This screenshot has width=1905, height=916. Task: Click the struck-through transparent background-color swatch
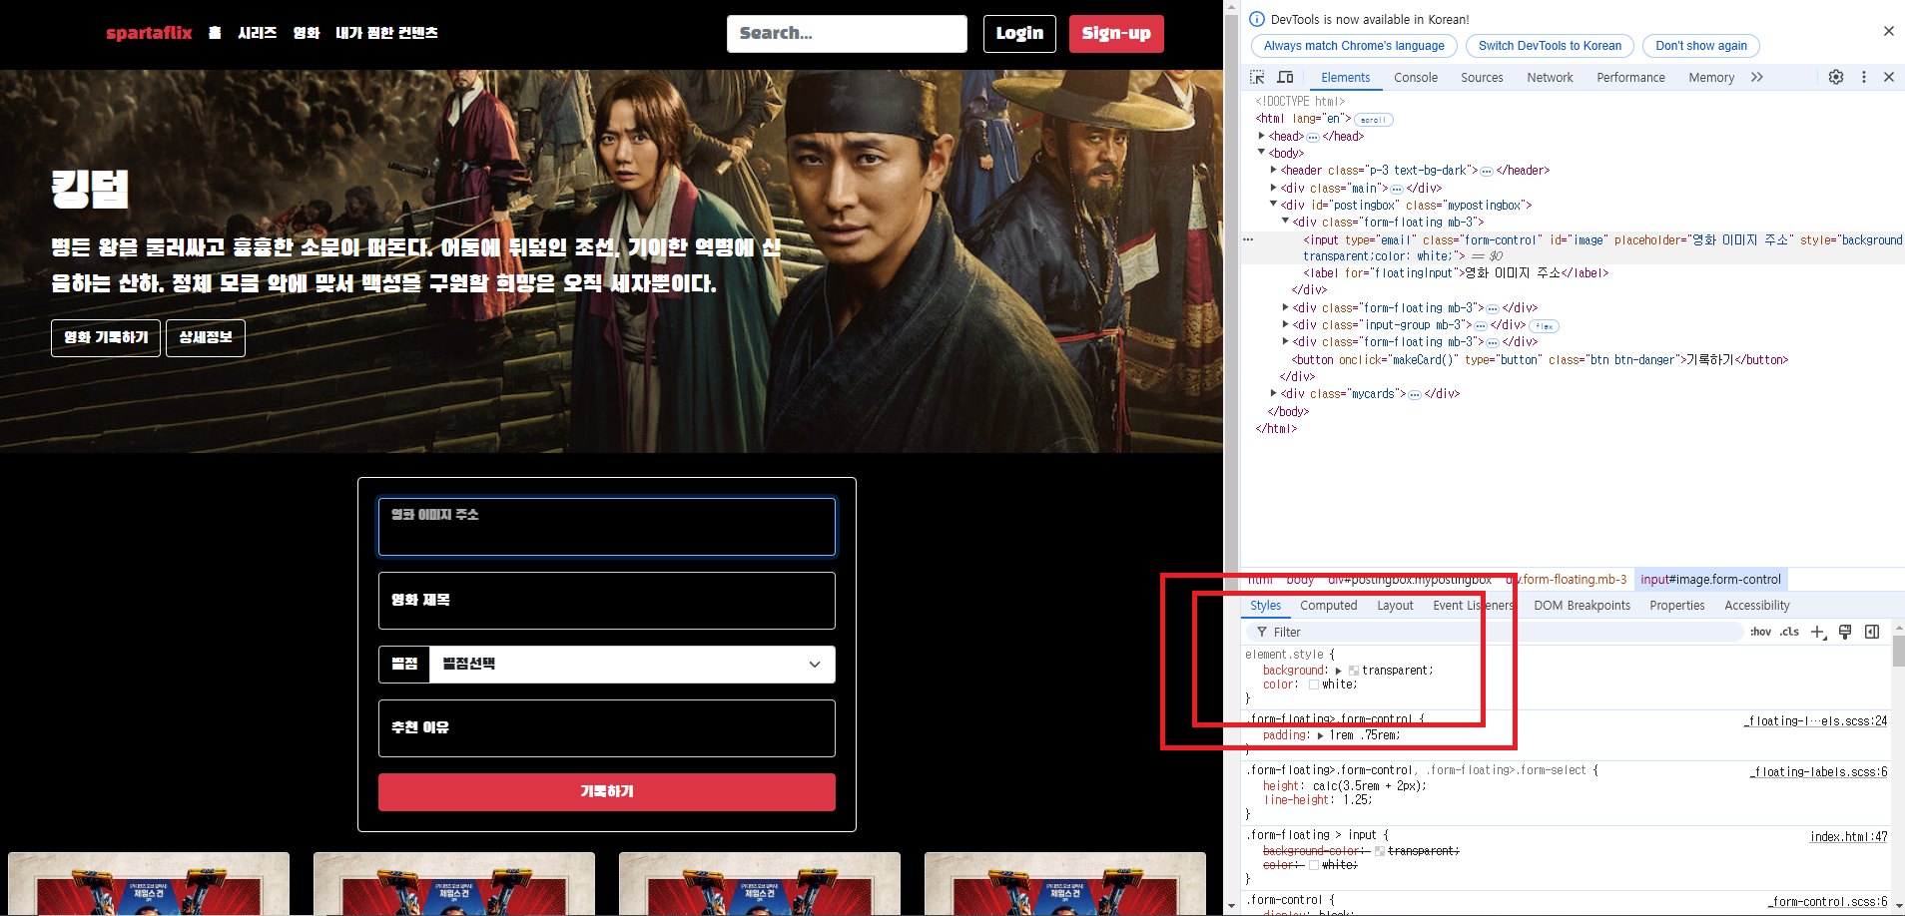click(x=1380, y=851)
